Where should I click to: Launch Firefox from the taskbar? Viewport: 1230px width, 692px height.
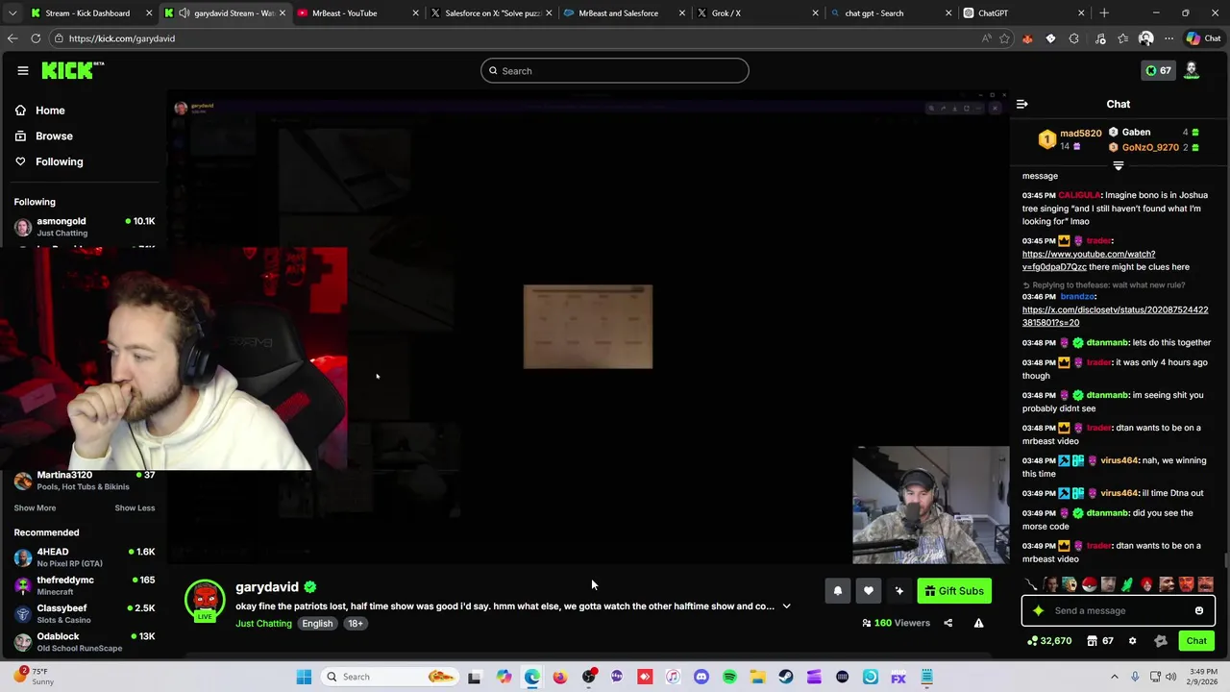click(560, 677)
